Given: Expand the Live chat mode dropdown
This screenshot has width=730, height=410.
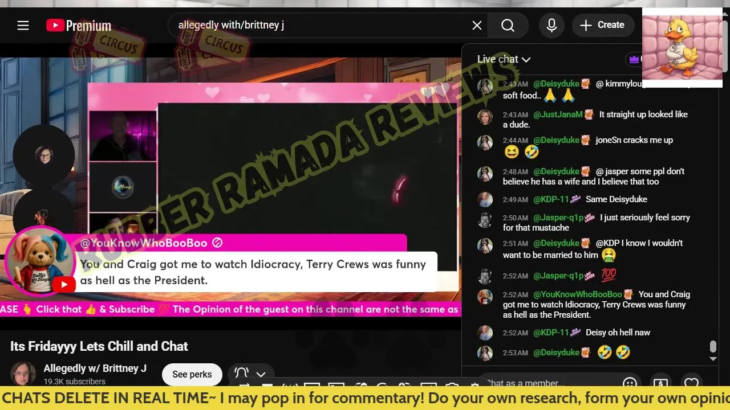Looking at the screenshot, I should click(504, 59).
